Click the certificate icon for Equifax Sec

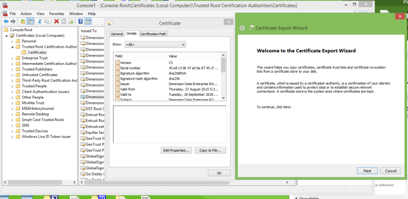(x=83, y=132)
